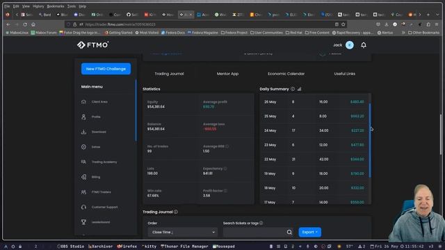Select the 24 May summary row
This screenshot has width=445, height=250.
[314, 131]
